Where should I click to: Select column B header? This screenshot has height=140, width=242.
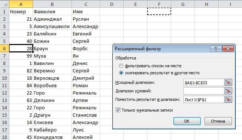tap(52, 4)
